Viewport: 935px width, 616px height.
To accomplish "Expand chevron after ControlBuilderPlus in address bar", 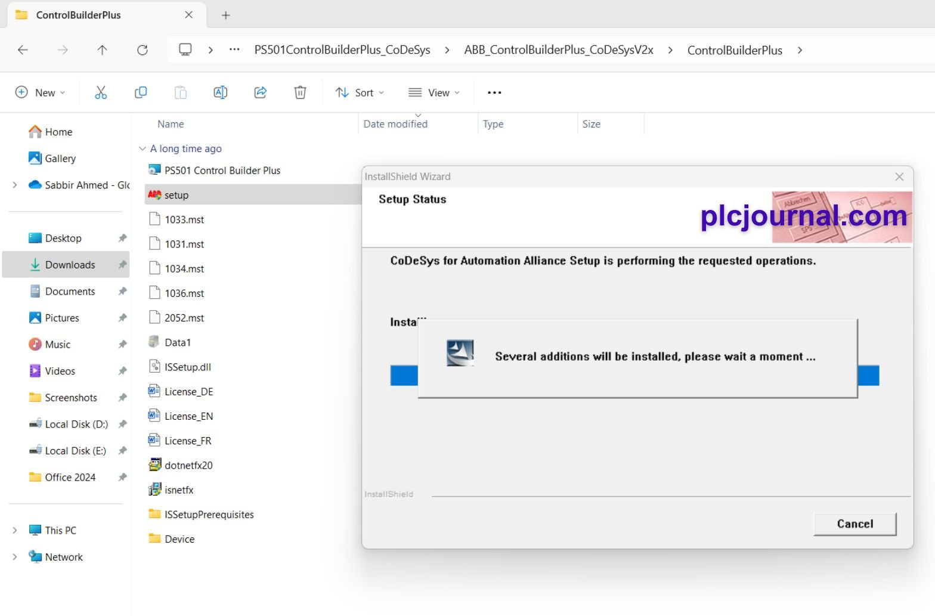I will 800,50.
